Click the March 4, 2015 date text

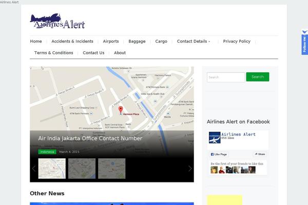point(69,152)
